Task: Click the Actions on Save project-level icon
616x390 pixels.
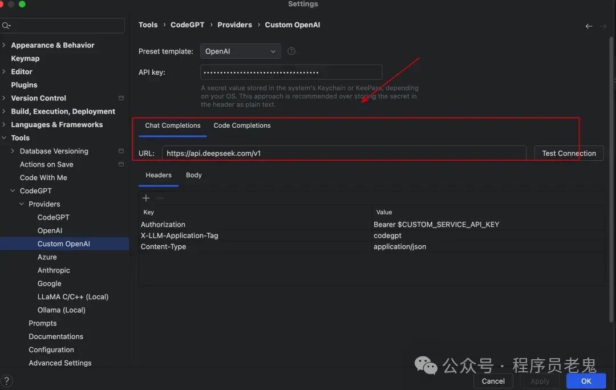Action: (x=121, y=164)
